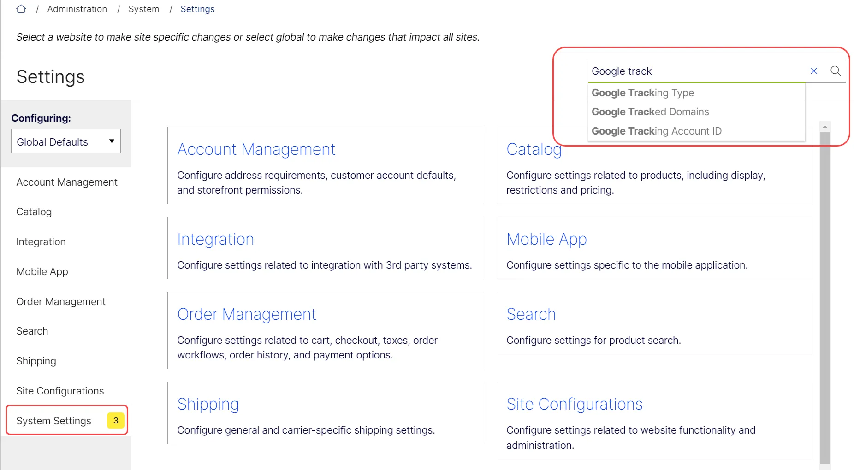This screenshot has width=854, height=470.
Task: Select Shipping in left sidebar
Action: pyautogui.click(x=36, y=361)
